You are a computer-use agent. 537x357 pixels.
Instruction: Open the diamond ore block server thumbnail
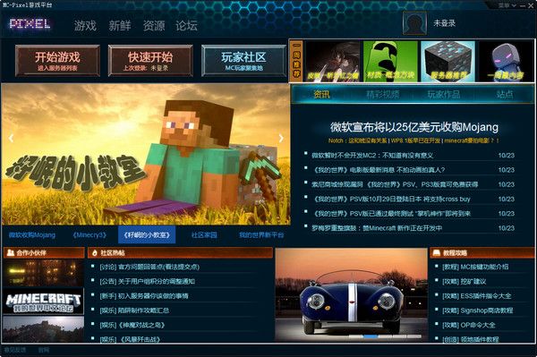[x=448, y=61]
